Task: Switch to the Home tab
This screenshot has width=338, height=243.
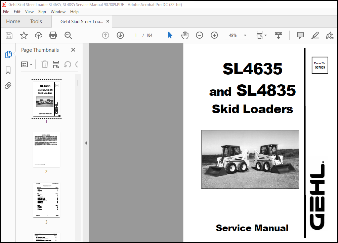Action: click(x=13, y=22)
